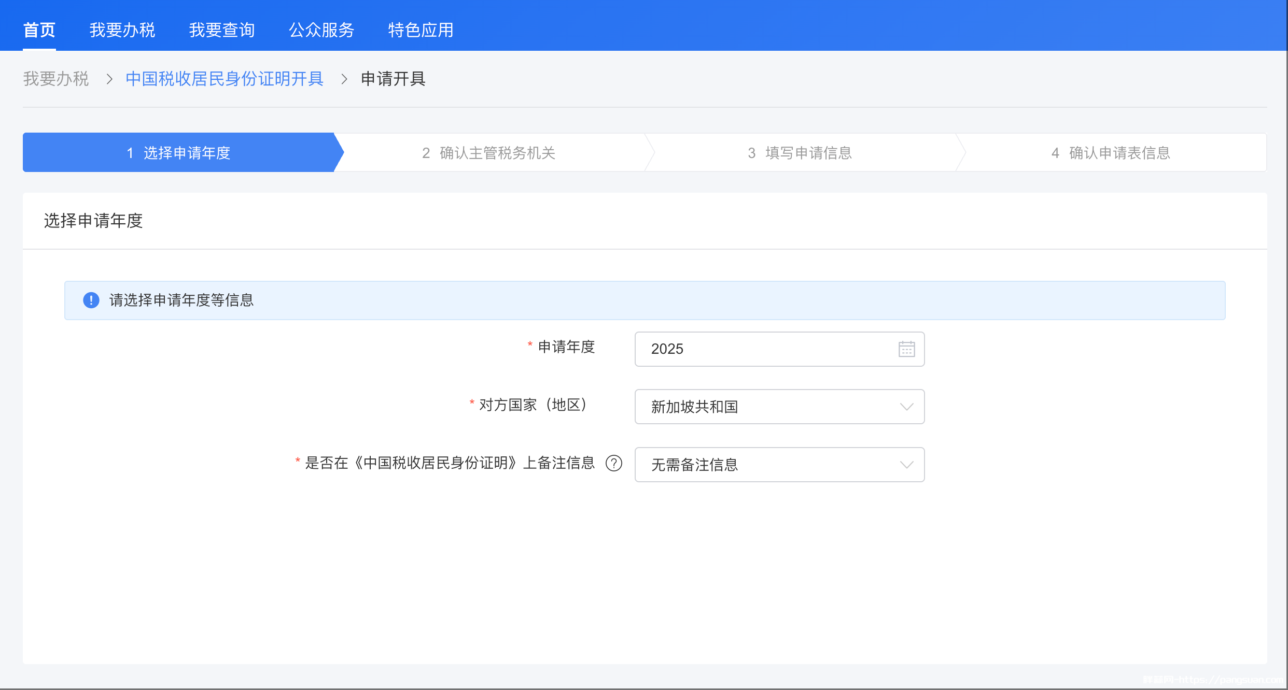Image resolution: width=1288 pixels, height=690 pixels.
Task: Click the 中国税收居民身份证明开具 breadcrumb link
Action: pos(225,79)
